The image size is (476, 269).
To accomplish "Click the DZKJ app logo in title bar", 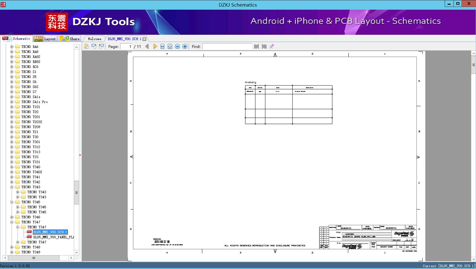I will [3, 5].
